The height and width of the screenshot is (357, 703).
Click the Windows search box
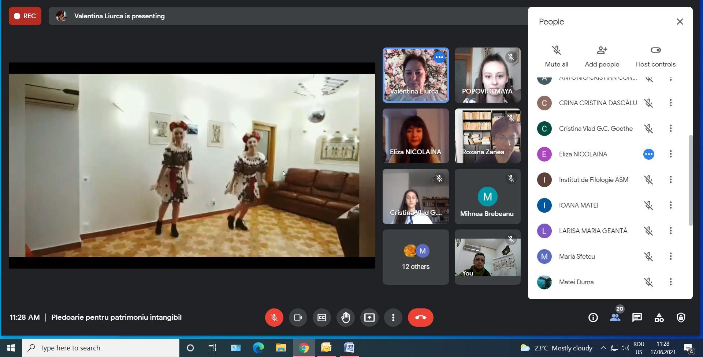pos(101,348)
